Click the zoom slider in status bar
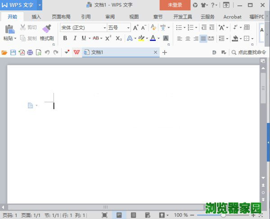Image resolution: width=270 pixels, height=219 pixels. pyautogui.click(x=222, y=215)
